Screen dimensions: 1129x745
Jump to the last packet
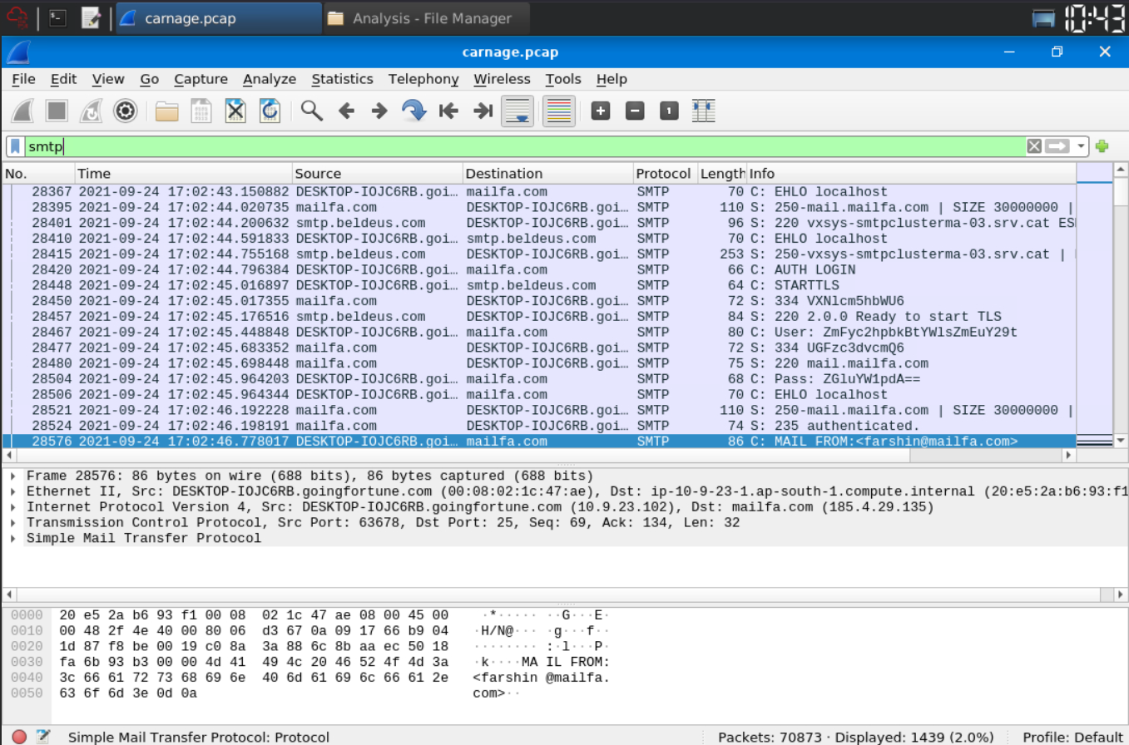[x=483, y=111]
